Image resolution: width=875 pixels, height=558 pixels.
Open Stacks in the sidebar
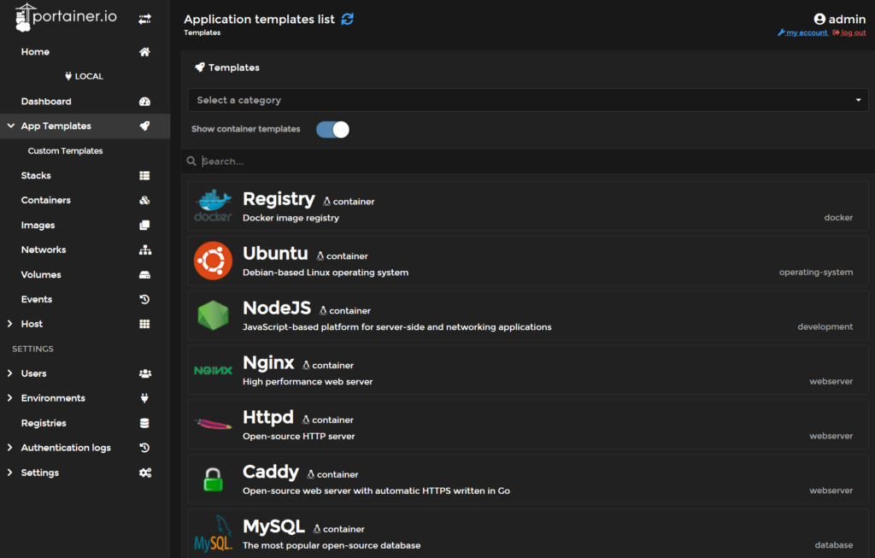pyautogui.click(x=36, y=176)
